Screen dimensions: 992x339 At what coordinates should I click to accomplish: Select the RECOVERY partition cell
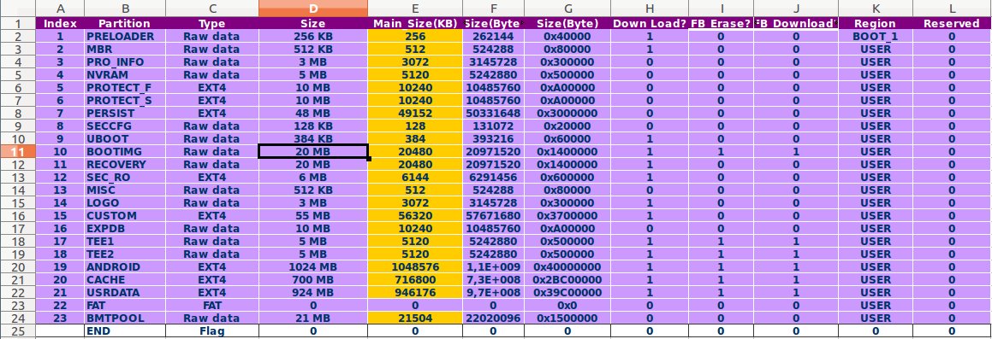[125, 164]
